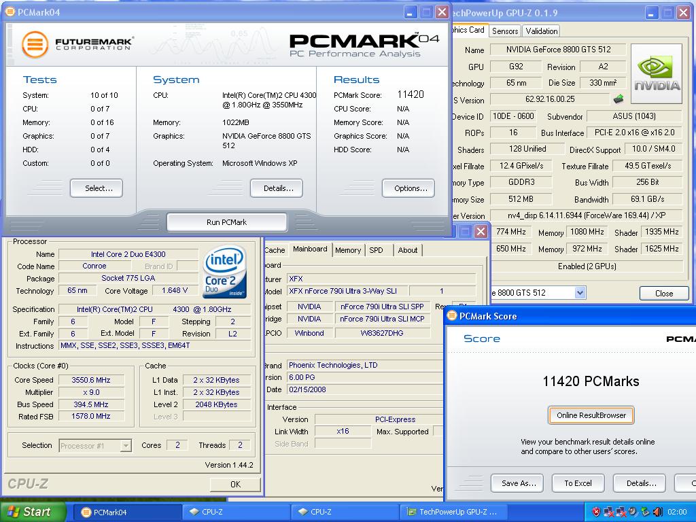Click the Bus Interface value PCI-E 2.0 x16
The image size is (696, 522).
(x=634, y=133)
